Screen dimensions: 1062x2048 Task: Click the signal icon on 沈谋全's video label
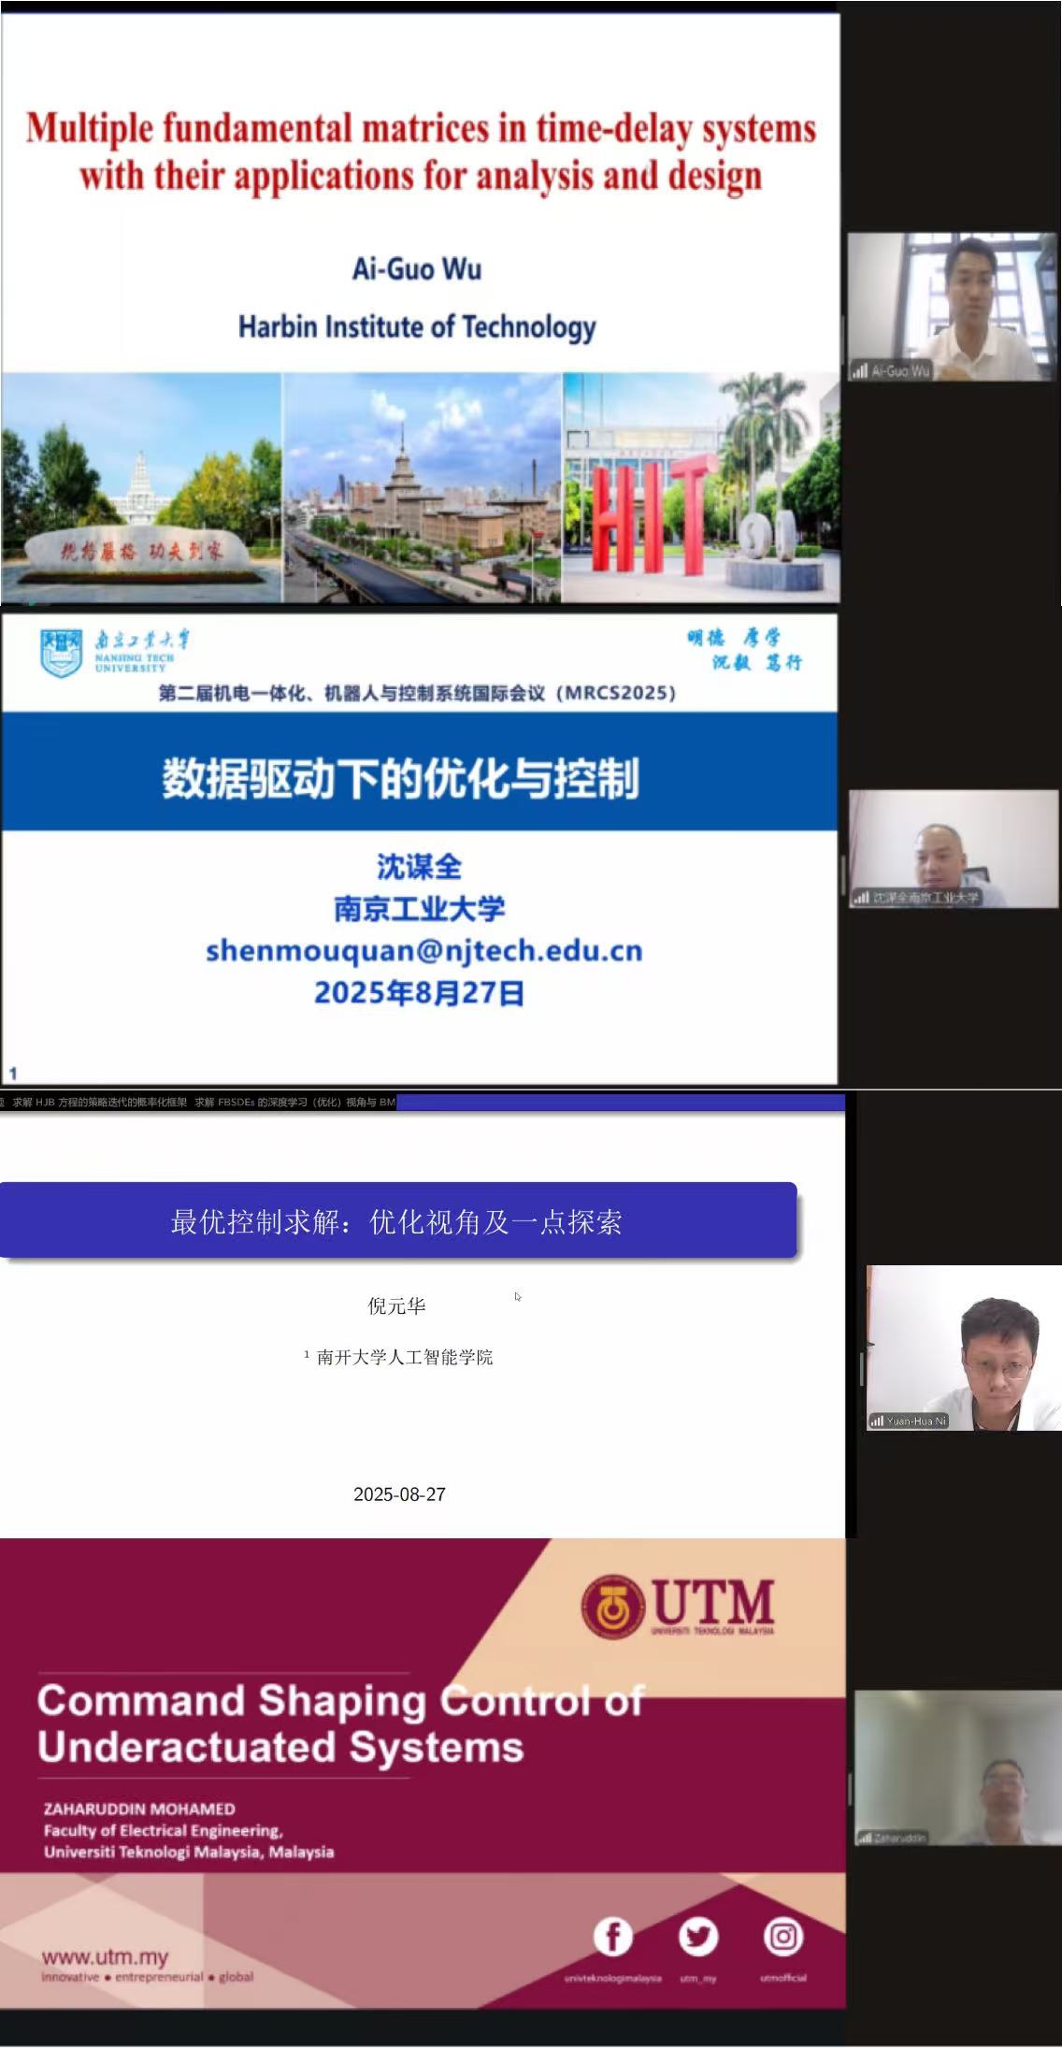(862, 898)
